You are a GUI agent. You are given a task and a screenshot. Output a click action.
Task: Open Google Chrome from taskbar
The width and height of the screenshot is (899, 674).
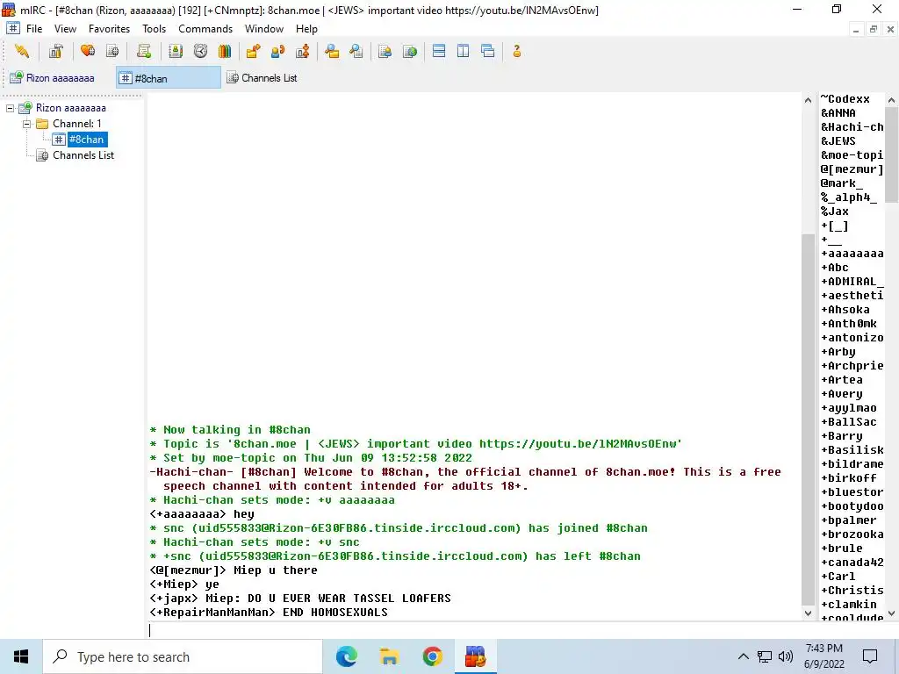(432, 656)
